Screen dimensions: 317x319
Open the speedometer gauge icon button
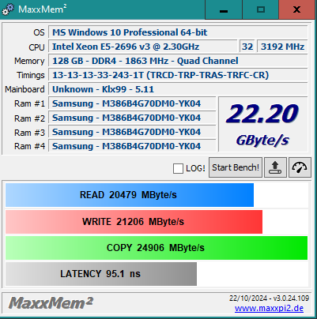(x=300, y=167)
